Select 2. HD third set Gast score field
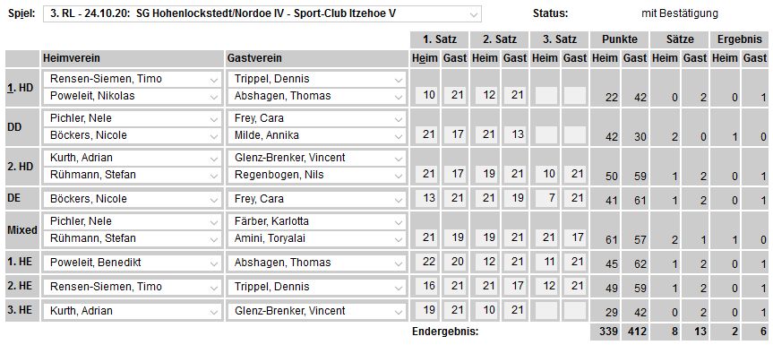The height and width of the screenshot is (345, 773). click(575, 174)
